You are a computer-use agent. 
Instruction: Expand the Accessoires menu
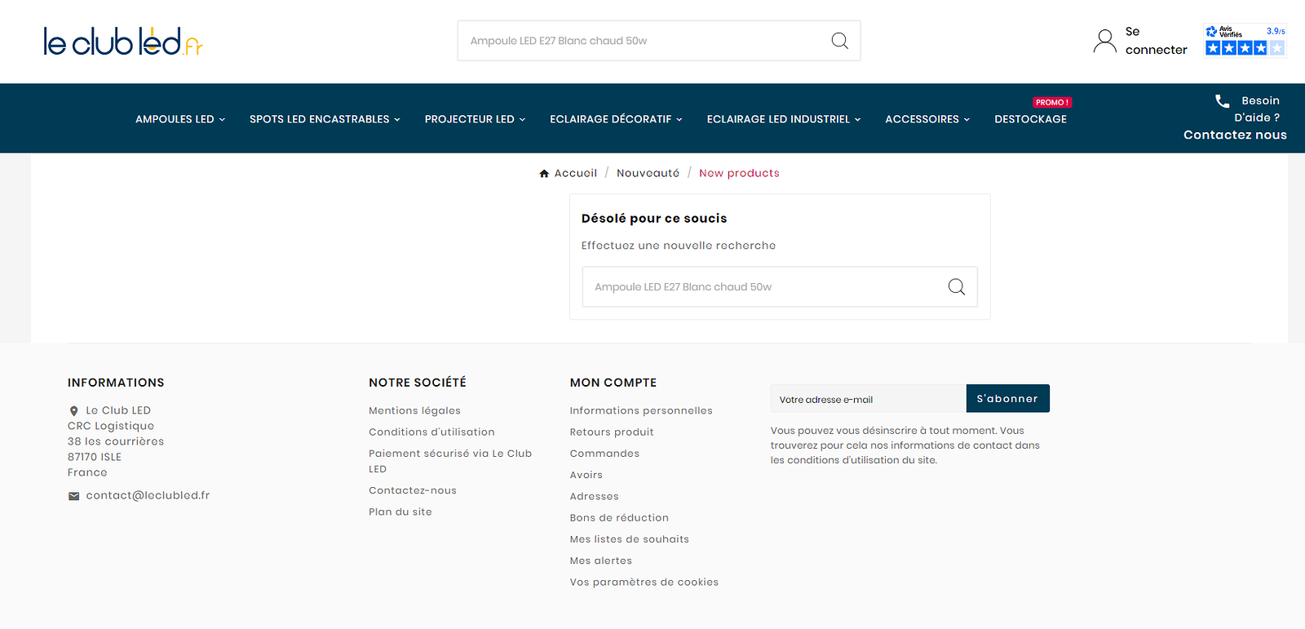point(927,119)
